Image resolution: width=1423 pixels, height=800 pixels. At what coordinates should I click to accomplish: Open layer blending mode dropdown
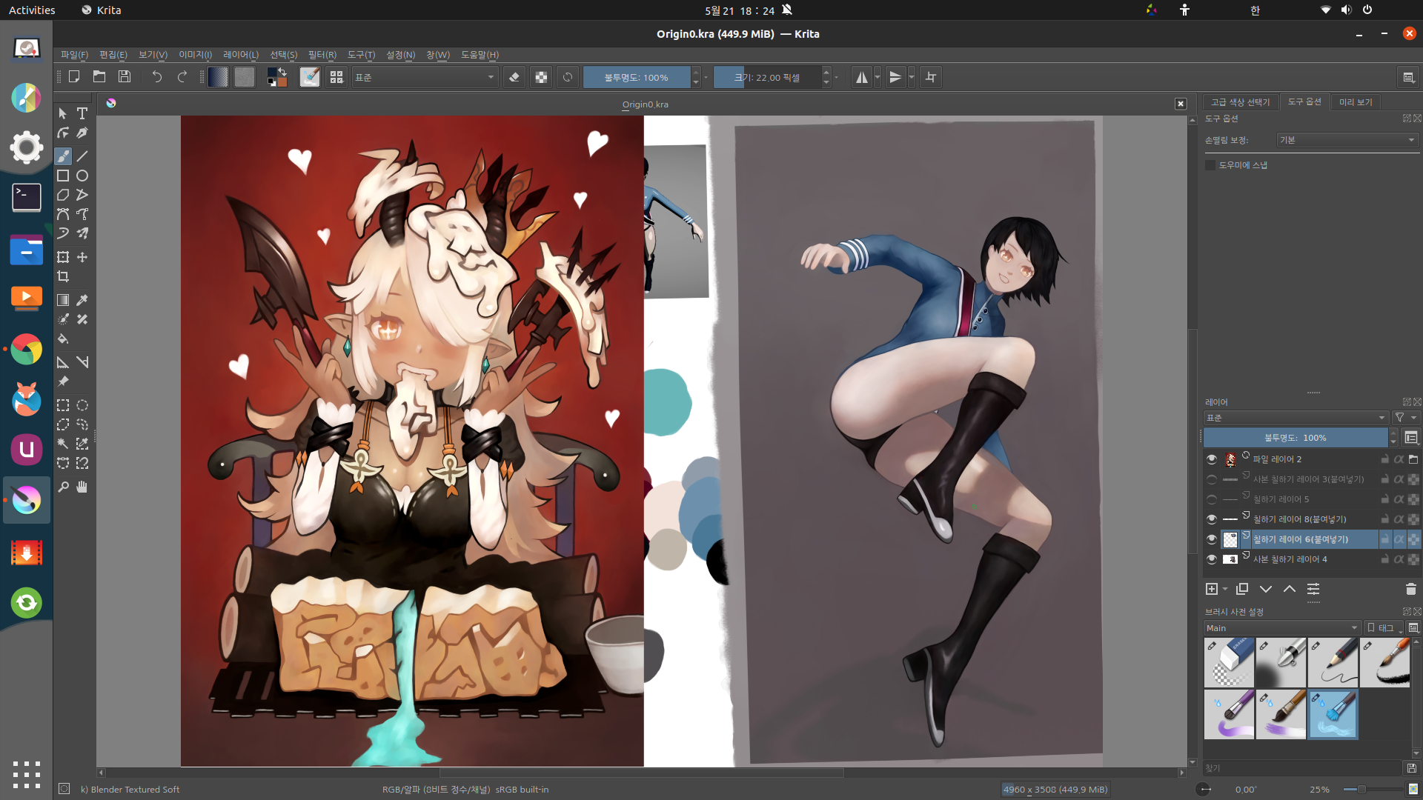(1296, 418)
